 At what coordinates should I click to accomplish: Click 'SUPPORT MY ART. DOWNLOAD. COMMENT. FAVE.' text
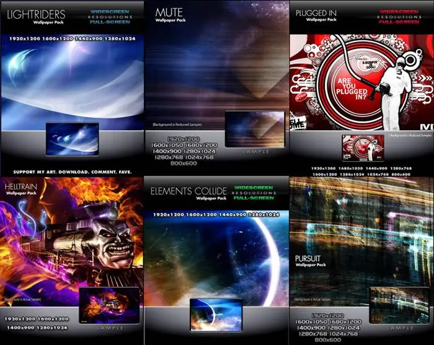[x=73, y=172]
